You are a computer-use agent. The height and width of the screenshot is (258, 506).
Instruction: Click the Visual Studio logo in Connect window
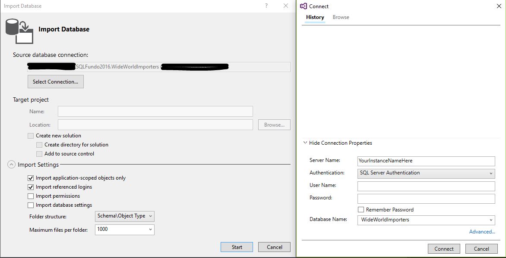point(303,6)
